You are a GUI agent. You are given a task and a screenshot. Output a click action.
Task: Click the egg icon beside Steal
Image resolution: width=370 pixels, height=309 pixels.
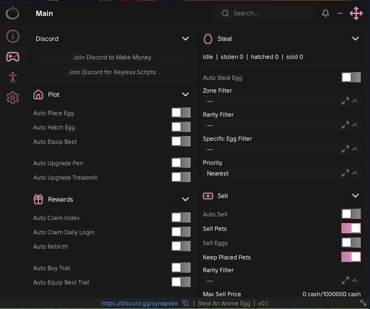point(208,39)
